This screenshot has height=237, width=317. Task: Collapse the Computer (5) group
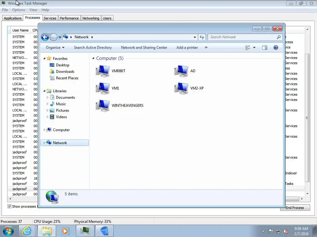pos(93,58)
